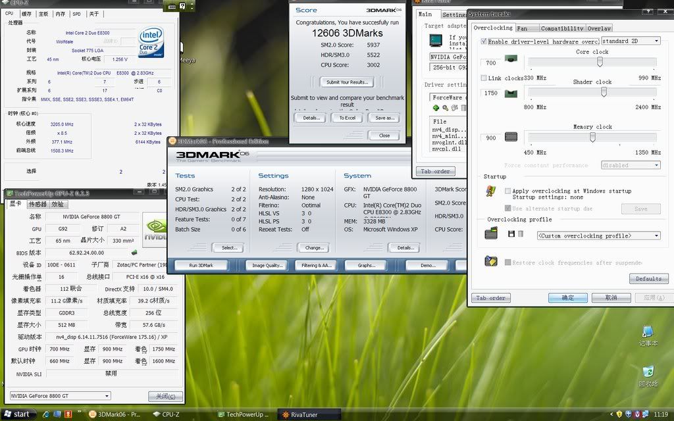Check the Link clocks checkbox
The height and width of the screenshot is (421, 674).
pos(484,78)
